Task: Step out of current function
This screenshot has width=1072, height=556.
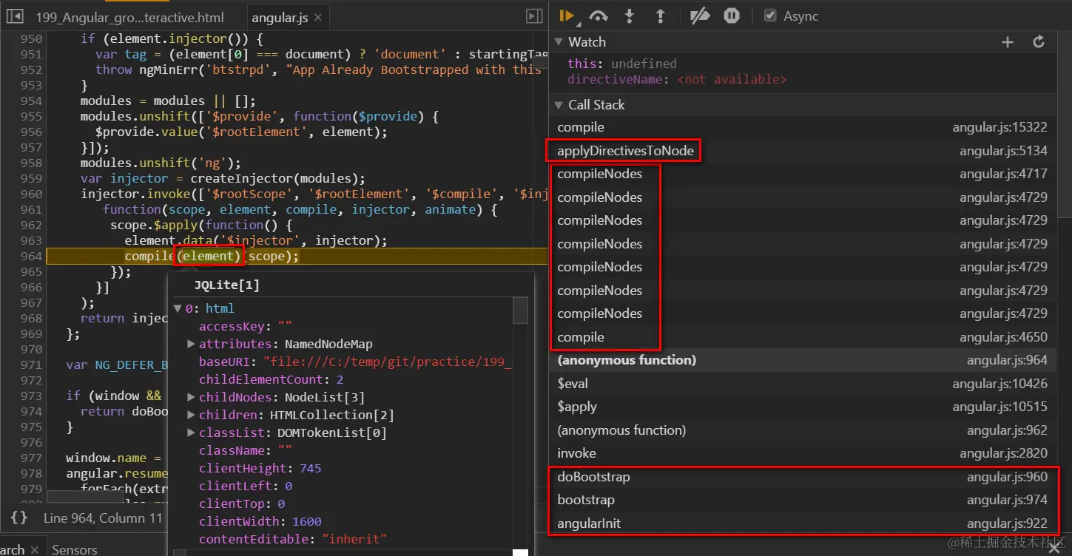Action: click(661, 16)
